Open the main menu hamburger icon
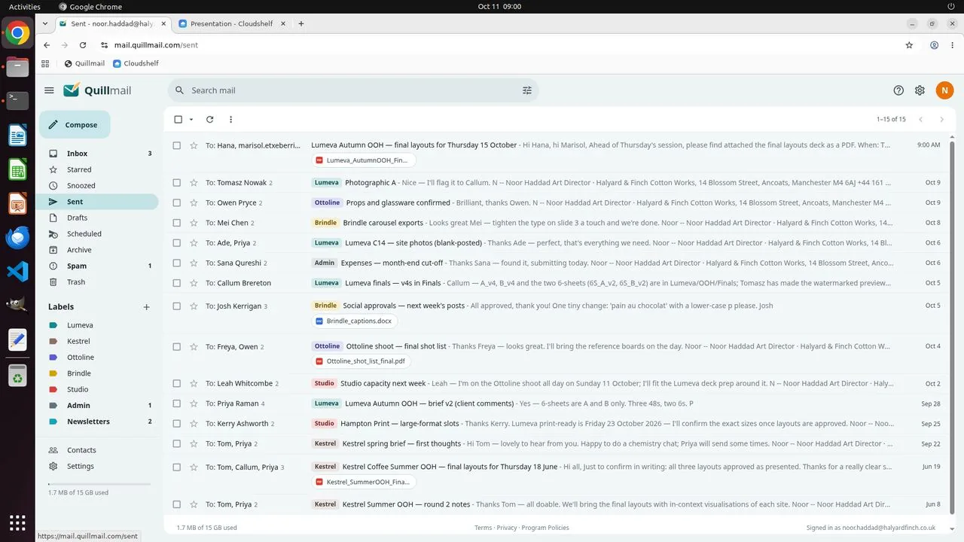 tap(49, 90)
